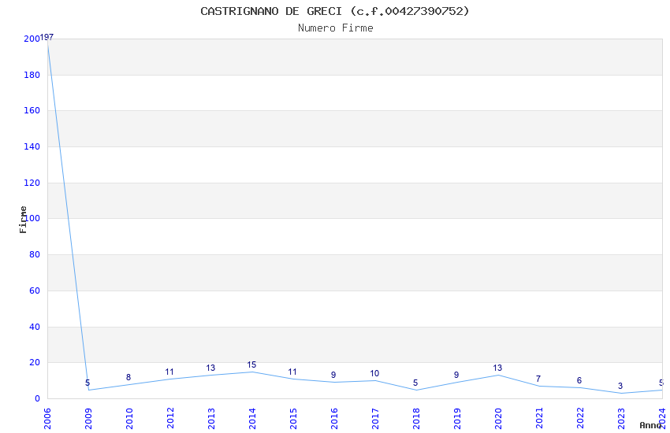Image resolution: width=670 pixels, height=433 pixels.
Task: Select the 197 data label at 2006
Action: click(x=47, y=37)
